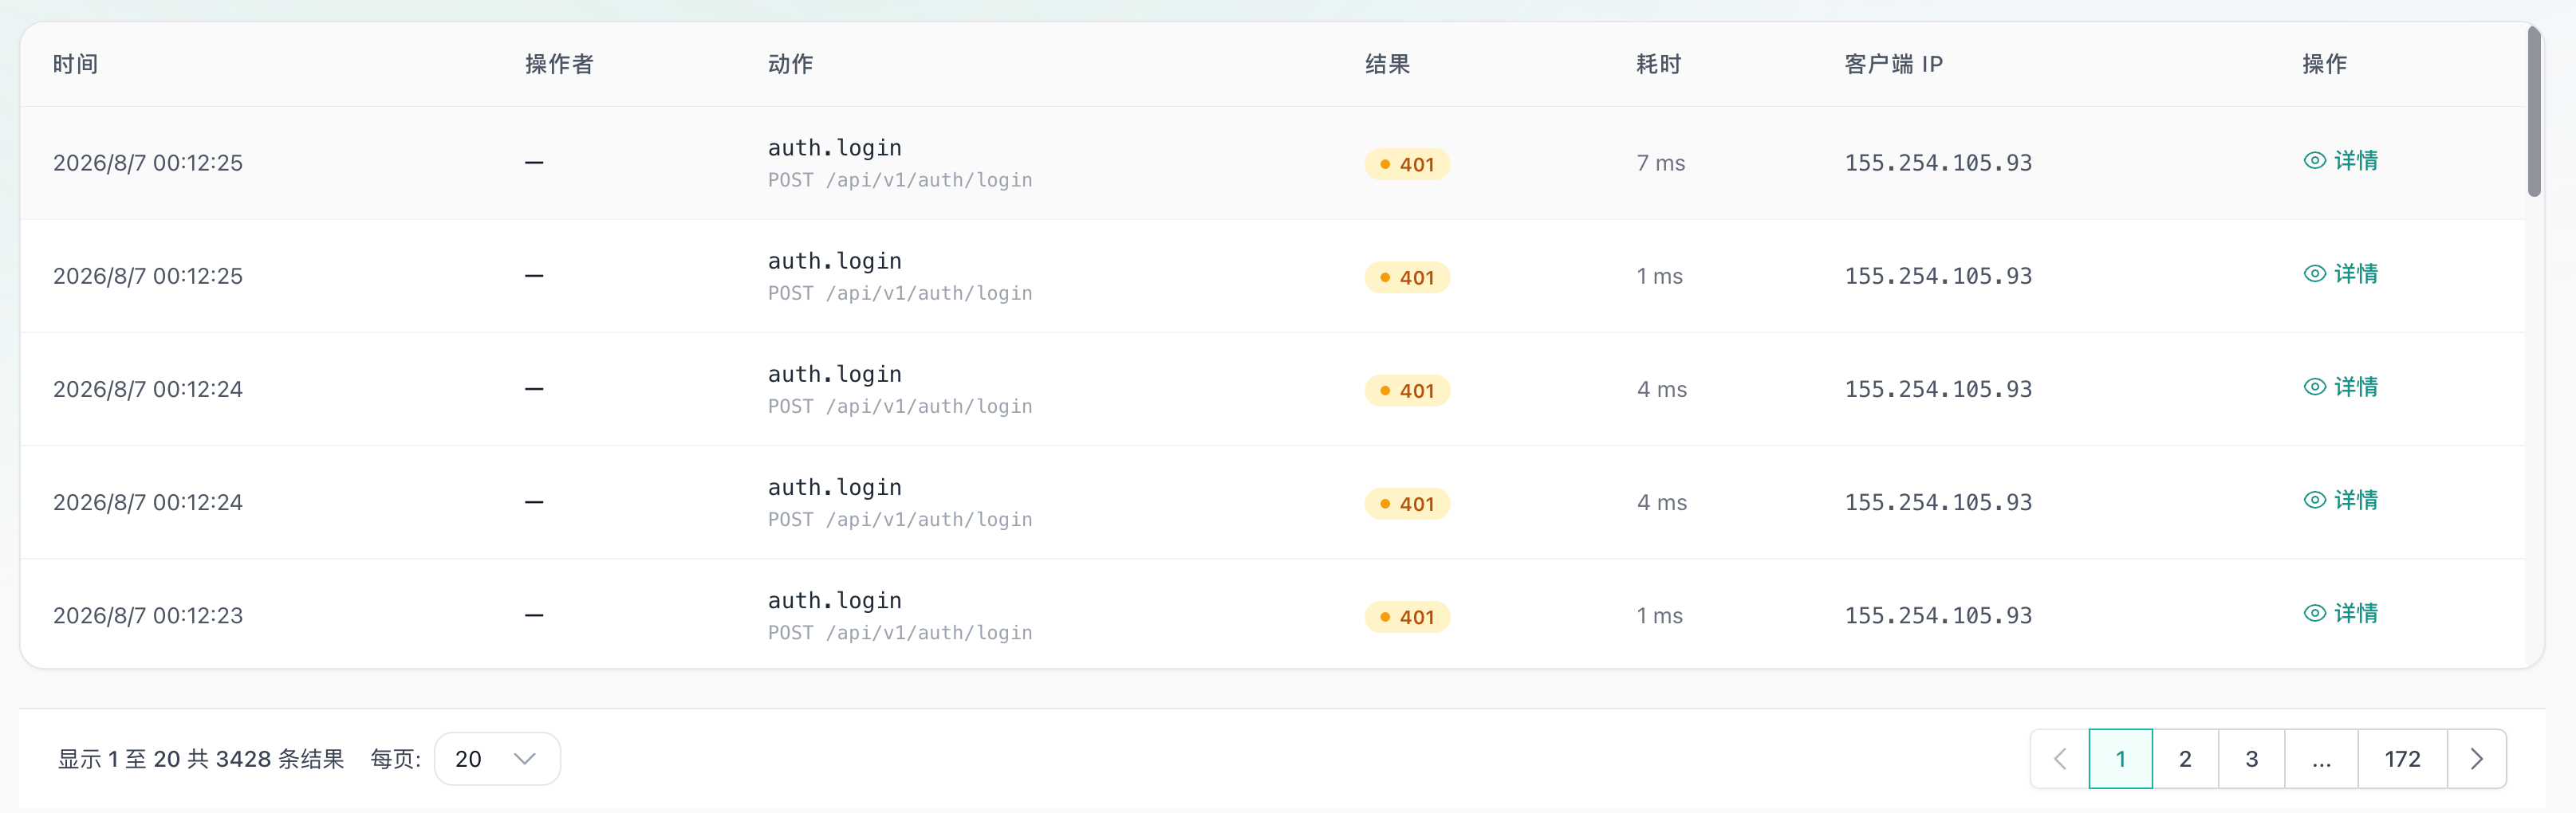Screen dimensions: 2576x813
Task: Open details for the 7 ms login entry
Action: pos(2340,161)
